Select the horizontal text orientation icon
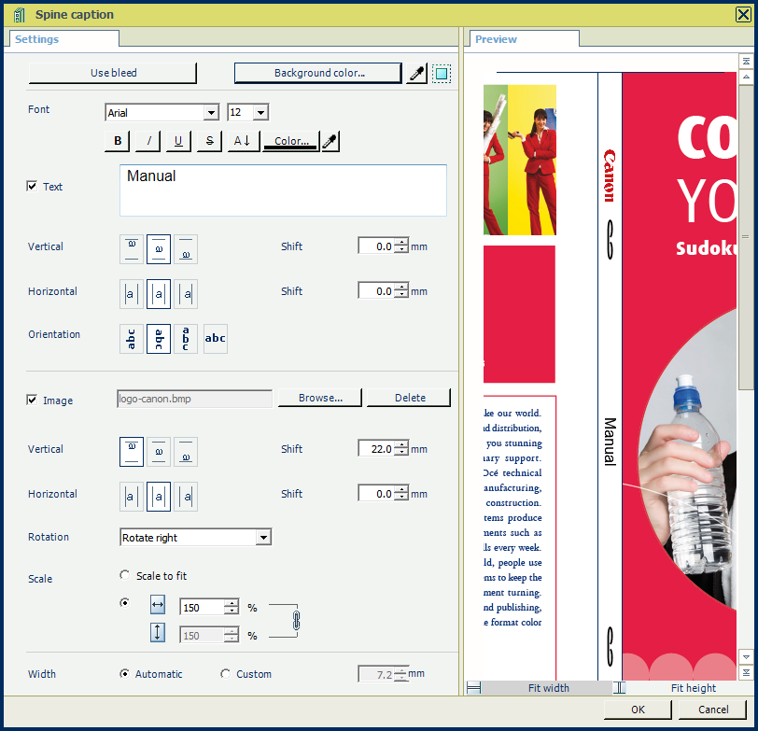The height and width of the screenshot is (731, 758). click(216, 339)
